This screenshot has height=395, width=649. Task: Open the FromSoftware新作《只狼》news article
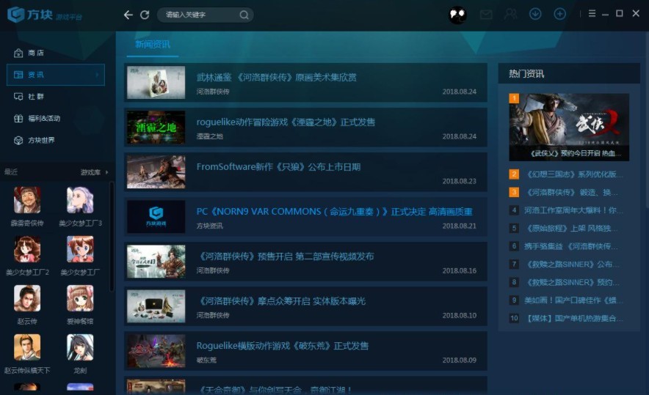[278, 167]
